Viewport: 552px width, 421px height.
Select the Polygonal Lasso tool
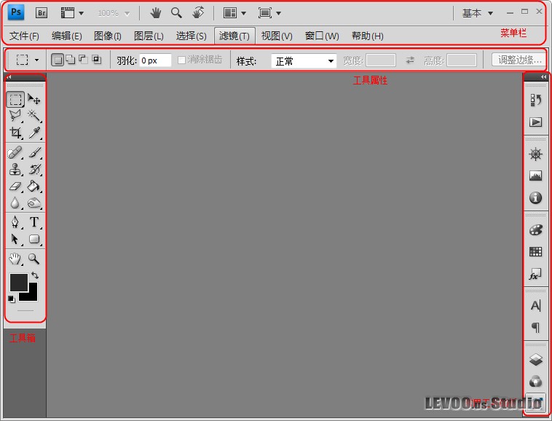pos(15,116)
